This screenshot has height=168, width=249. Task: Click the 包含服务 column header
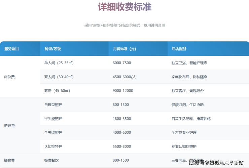(x=179, y=49)
